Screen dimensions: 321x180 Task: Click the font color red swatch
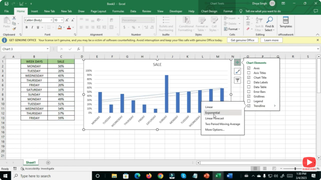click(69, 27)
